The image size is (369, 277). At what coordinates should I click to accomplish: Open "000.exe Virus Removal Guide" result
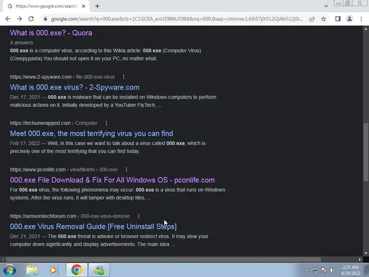click(93, 227)
